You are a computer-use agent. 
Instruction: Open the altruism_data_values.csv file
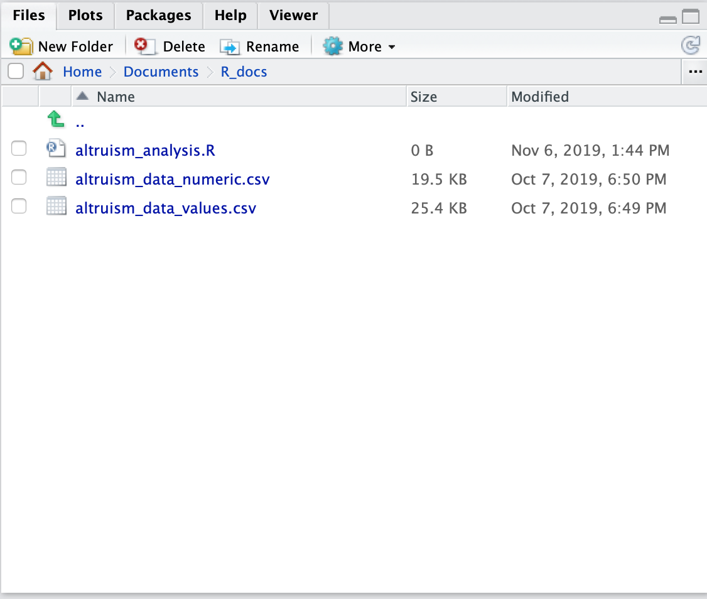click(x=166, y=208)
